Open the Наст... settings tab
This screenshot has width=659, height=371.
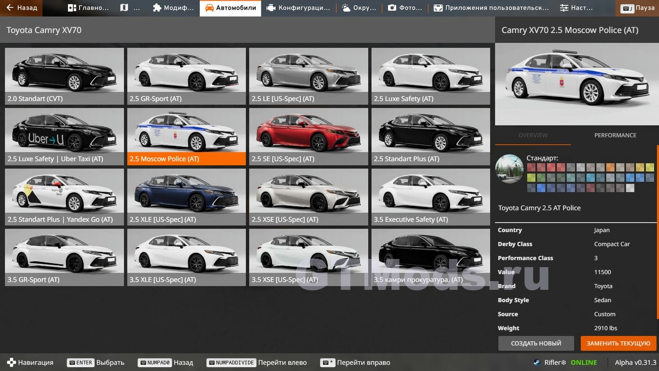click(577, 8)
